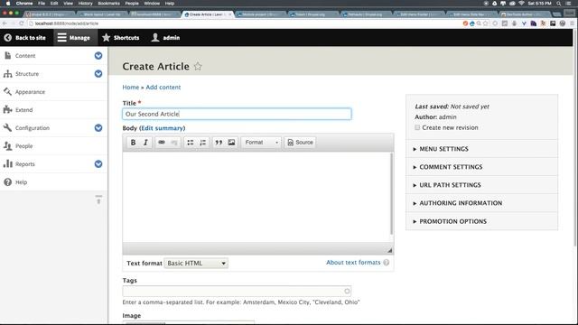Click the browser address bar
578x325 pixels.
pyautogui.click(x=243, y=23)
